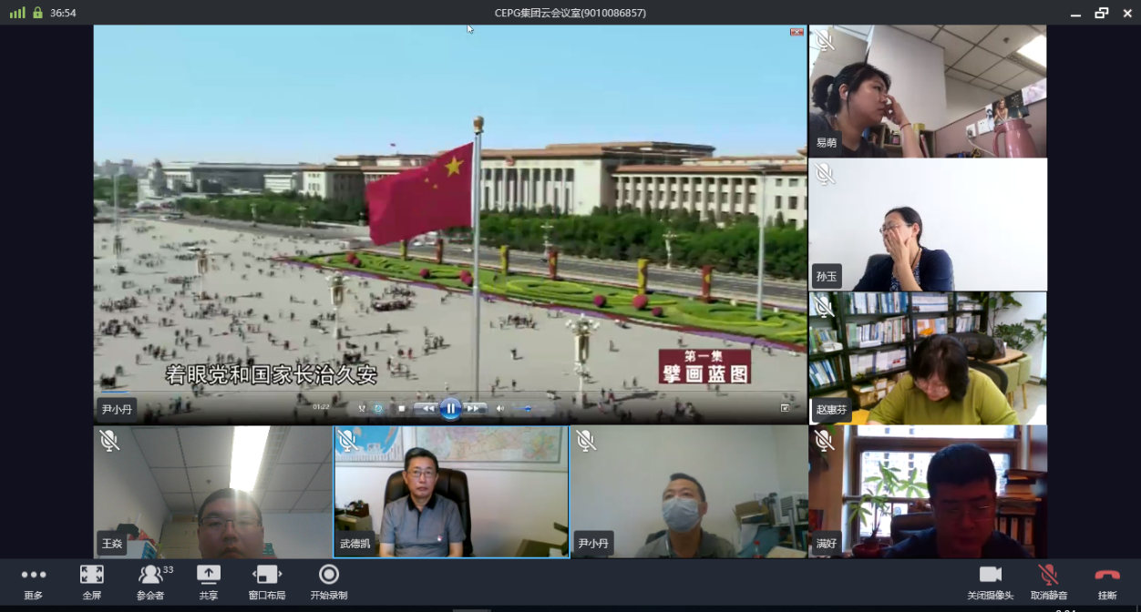
Task: Start recording with 开始录制 button
Action: (329, 582)
